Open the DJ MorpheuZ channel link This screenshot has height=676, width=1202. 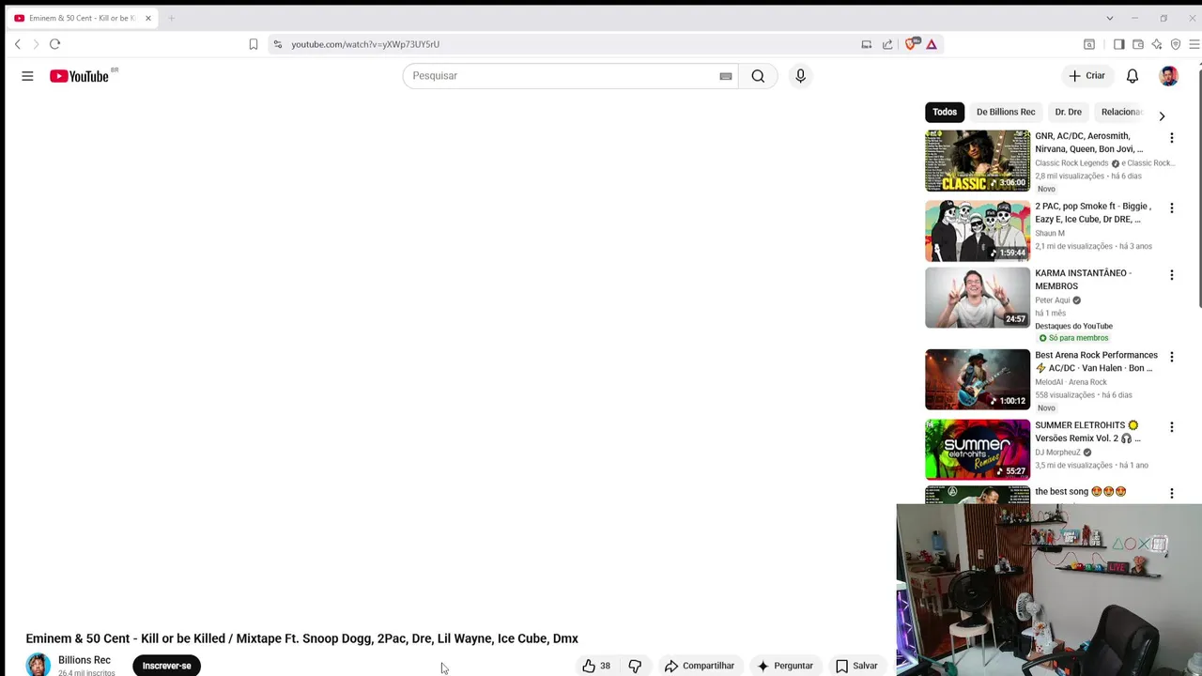click(x=1057, y=453)
